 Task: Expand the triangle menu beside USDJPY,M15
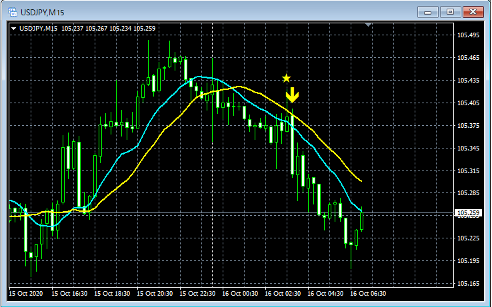(13, 29)
